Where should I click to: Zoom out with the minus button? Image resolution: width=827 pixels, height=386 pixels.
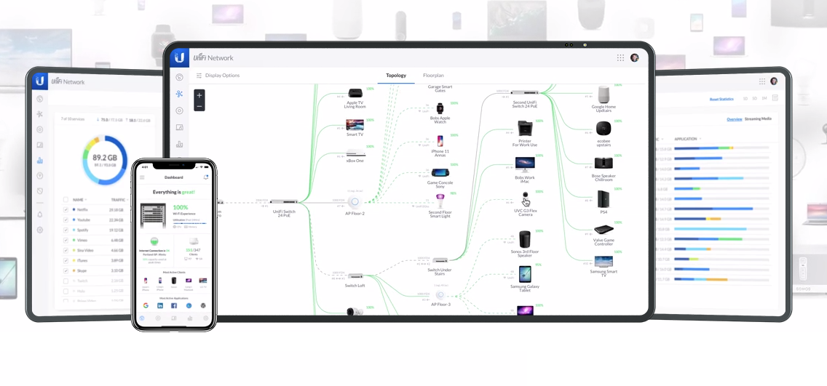pyautogui.click(x=199, y=106)
